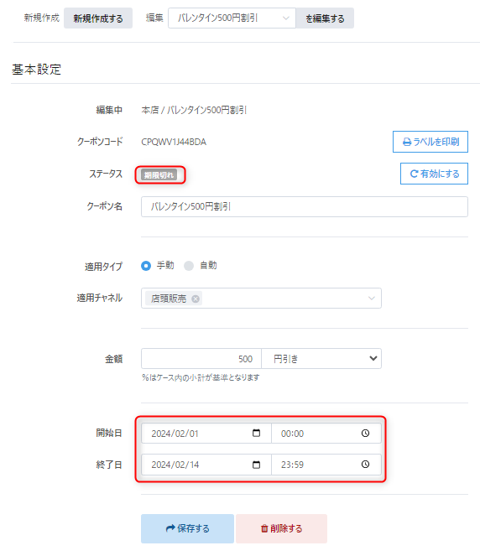The image size is (480, 556).
Task: Click the 有効にする reactivate button
Action: [434, 174]
